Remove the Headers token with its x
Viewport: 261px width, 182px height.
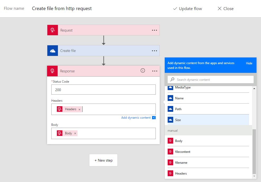[79, 109]
